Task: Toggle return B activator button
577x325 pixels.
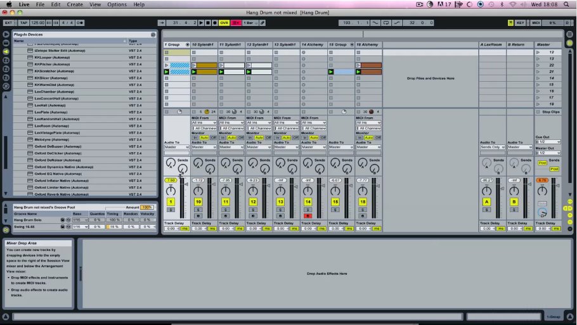Action: pyautogui.click(x=514, y=202)
